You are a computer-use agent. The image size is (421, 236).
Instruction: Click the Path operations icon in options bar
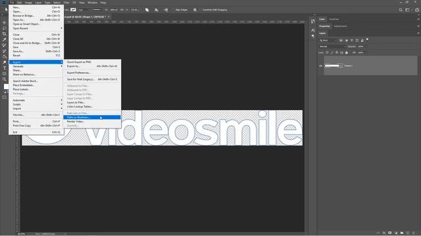pos(147,10)
